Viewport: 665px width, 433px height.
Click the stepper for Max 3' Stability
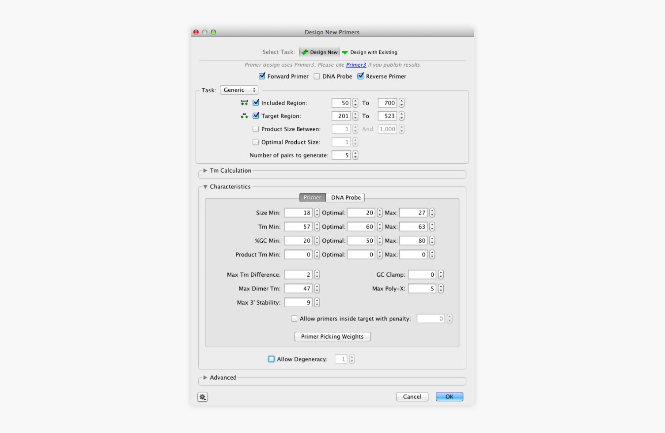click(x=317, y=303)
